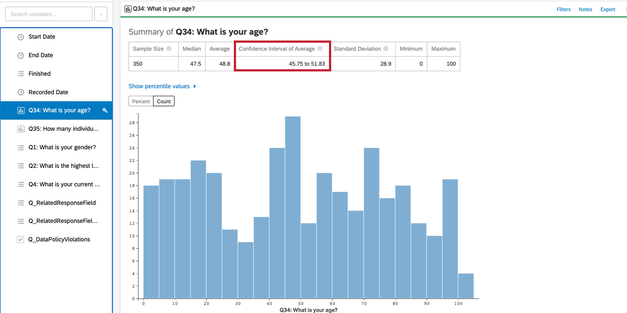
Task: Select the Count display toggle
Action: (x=164, y=101)
